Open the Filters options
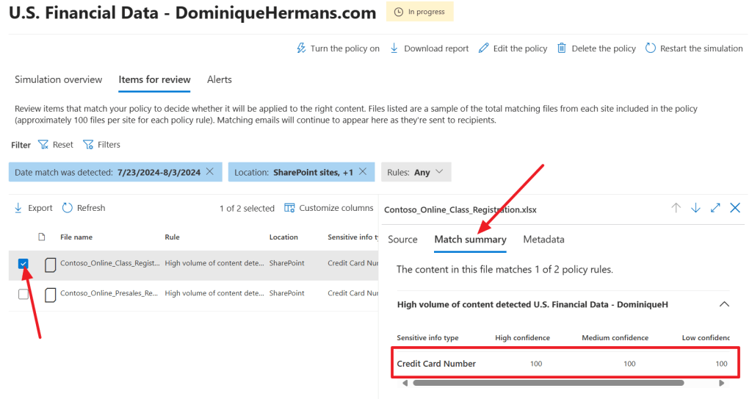 point(101,145)
